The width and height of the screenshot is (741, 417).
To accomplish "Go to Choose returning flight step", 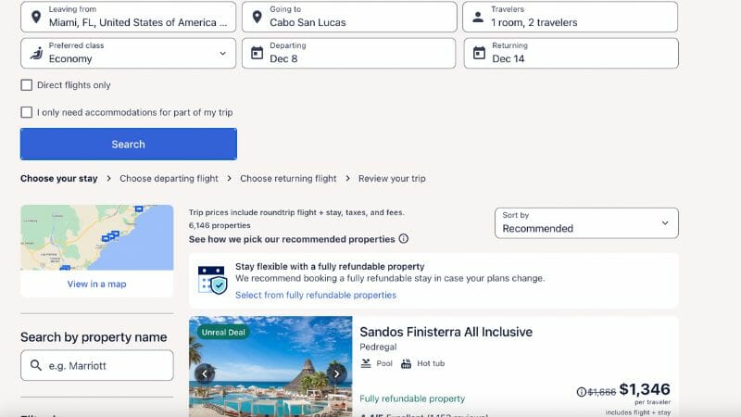I will pyautogui.click(x=288, y=178).
